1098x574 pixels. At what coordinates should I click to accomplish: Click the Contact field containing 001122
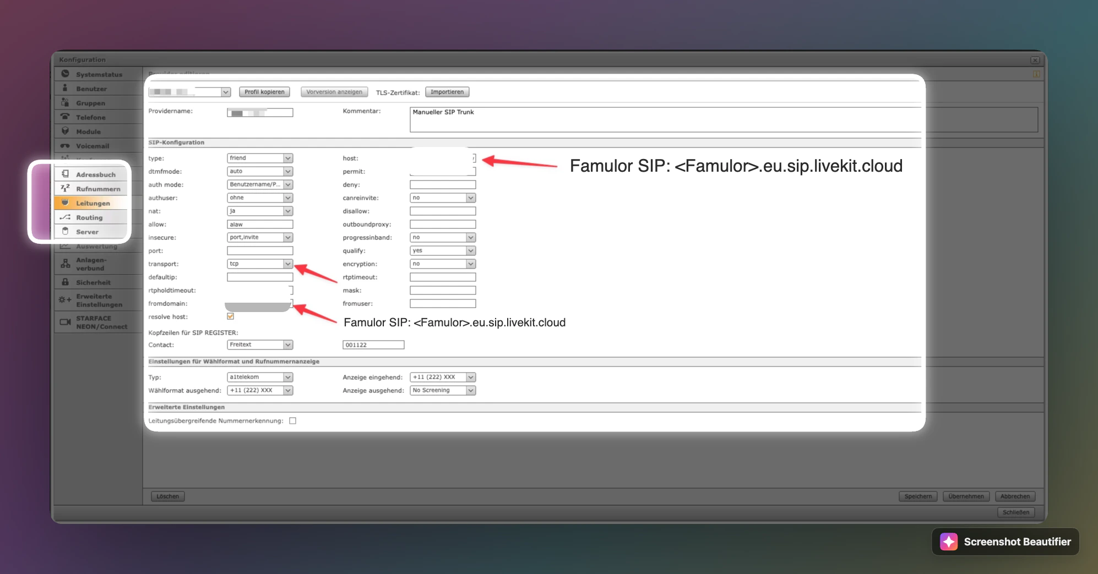pyautogui.click(x=373, y=345)
